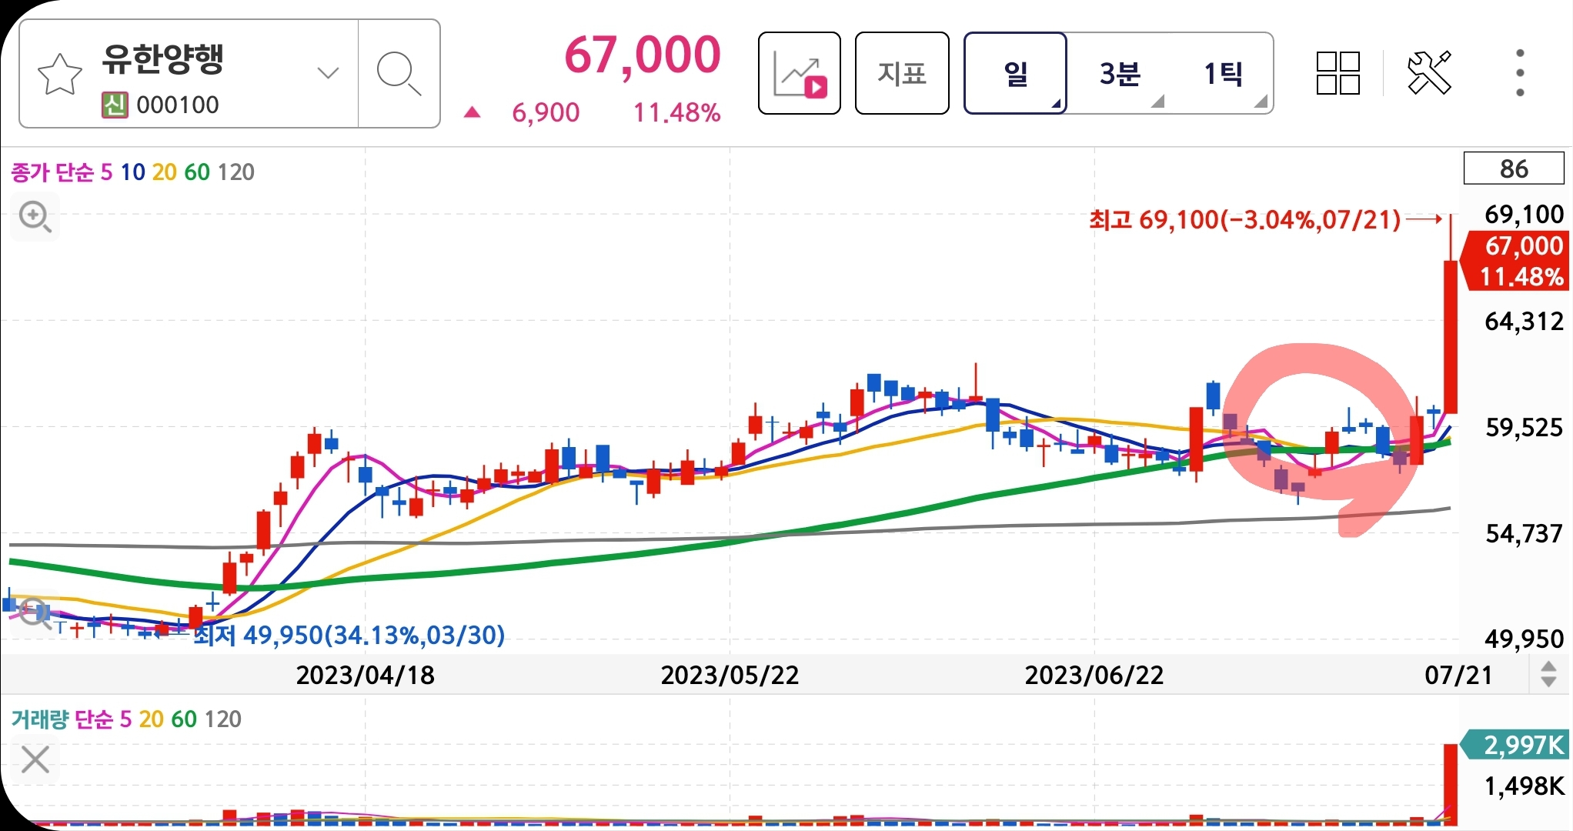Select the 60-day moving average label
Screen dimensions: 1573x831
point(197,172)
